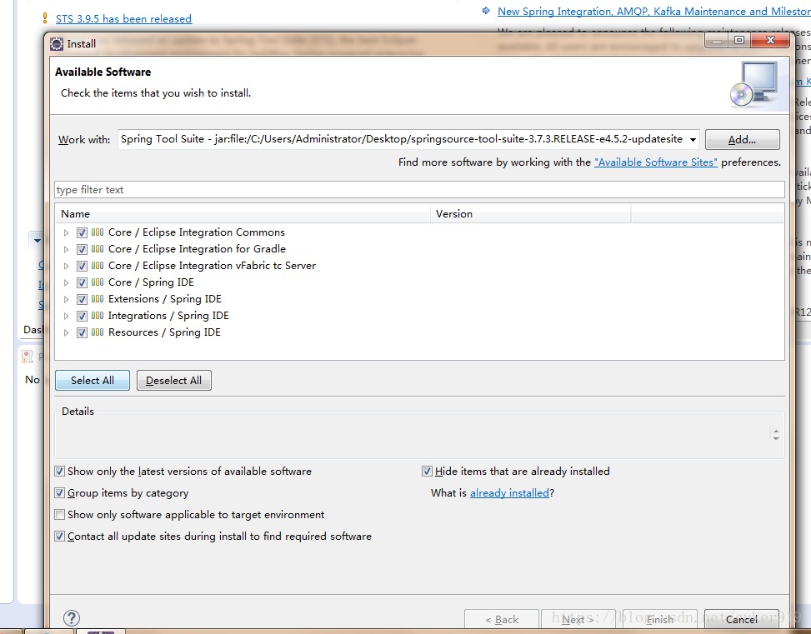The image size is (811, 634).
Task: Open the Work with sites dropdown arrow
Action: 693,140
